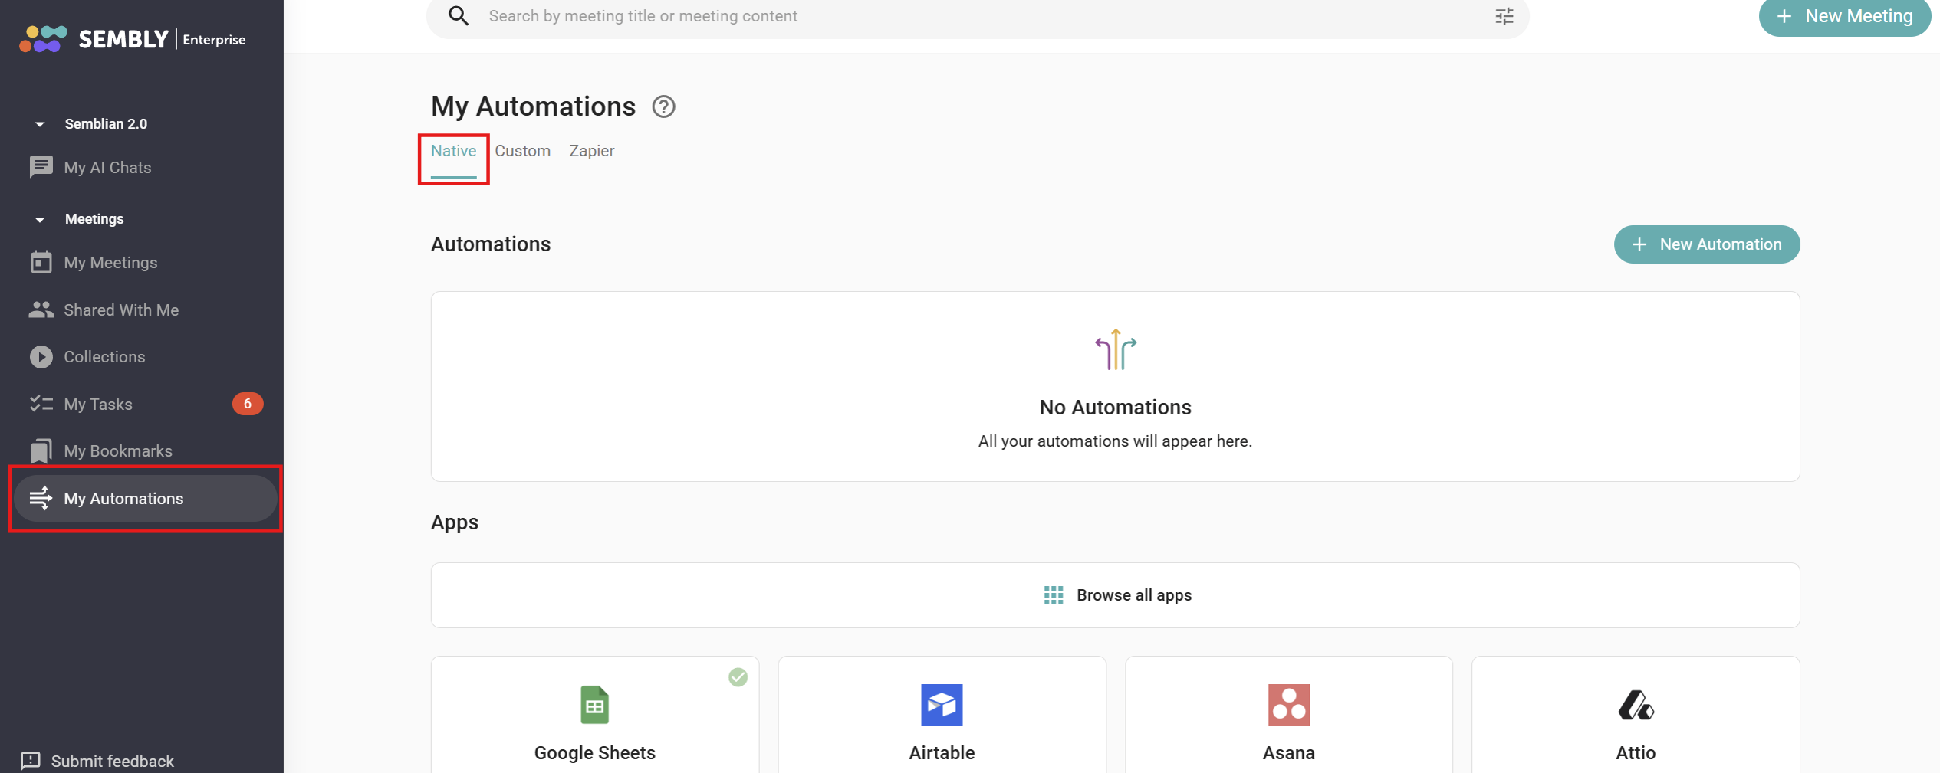Open My AI Chats from the sidebar

107,167
